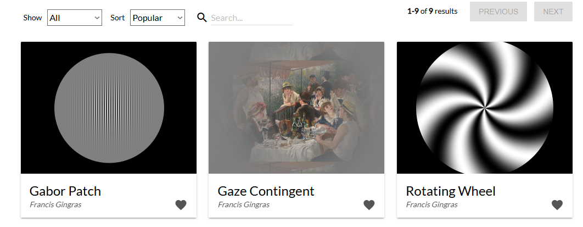Open the Rotating Wheel spiral thumbnail
Viewport: 583px width, 227px height.
coord(485,108)
